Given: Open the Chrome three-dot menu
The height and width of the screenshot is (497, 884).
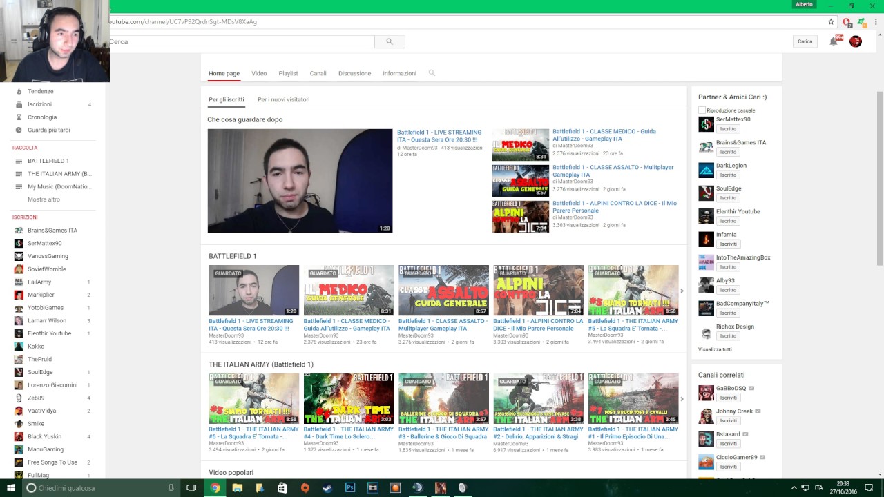Looking at the screenshot, I should tap(876, 21).
